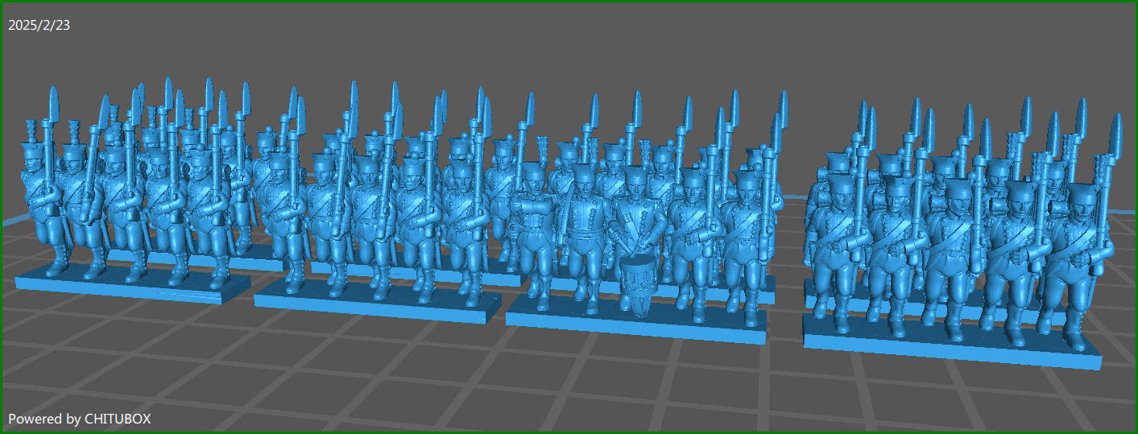Image resolution: width=1138 pixels, height=434 pixels.
Task: Click the 2025/2/23 date label
Action: 39,26
